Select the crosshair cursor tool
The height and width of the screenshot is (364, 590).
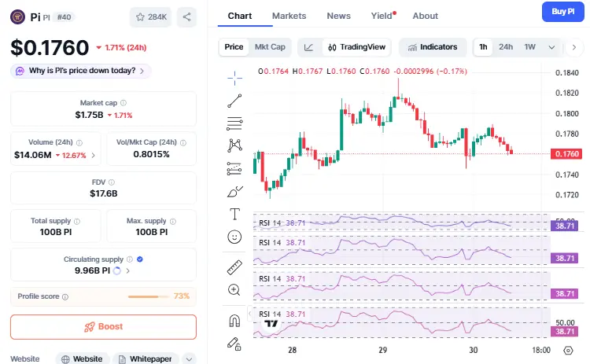[234, 78]
